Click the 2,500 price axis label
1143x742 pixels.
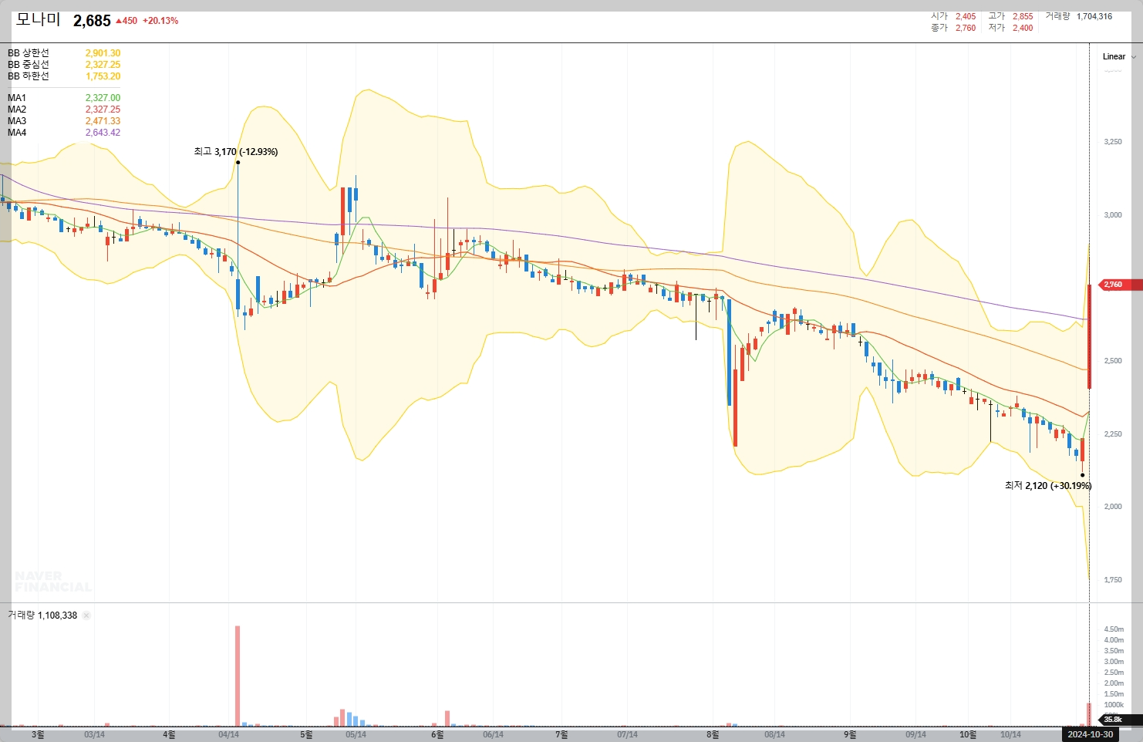1113,361
